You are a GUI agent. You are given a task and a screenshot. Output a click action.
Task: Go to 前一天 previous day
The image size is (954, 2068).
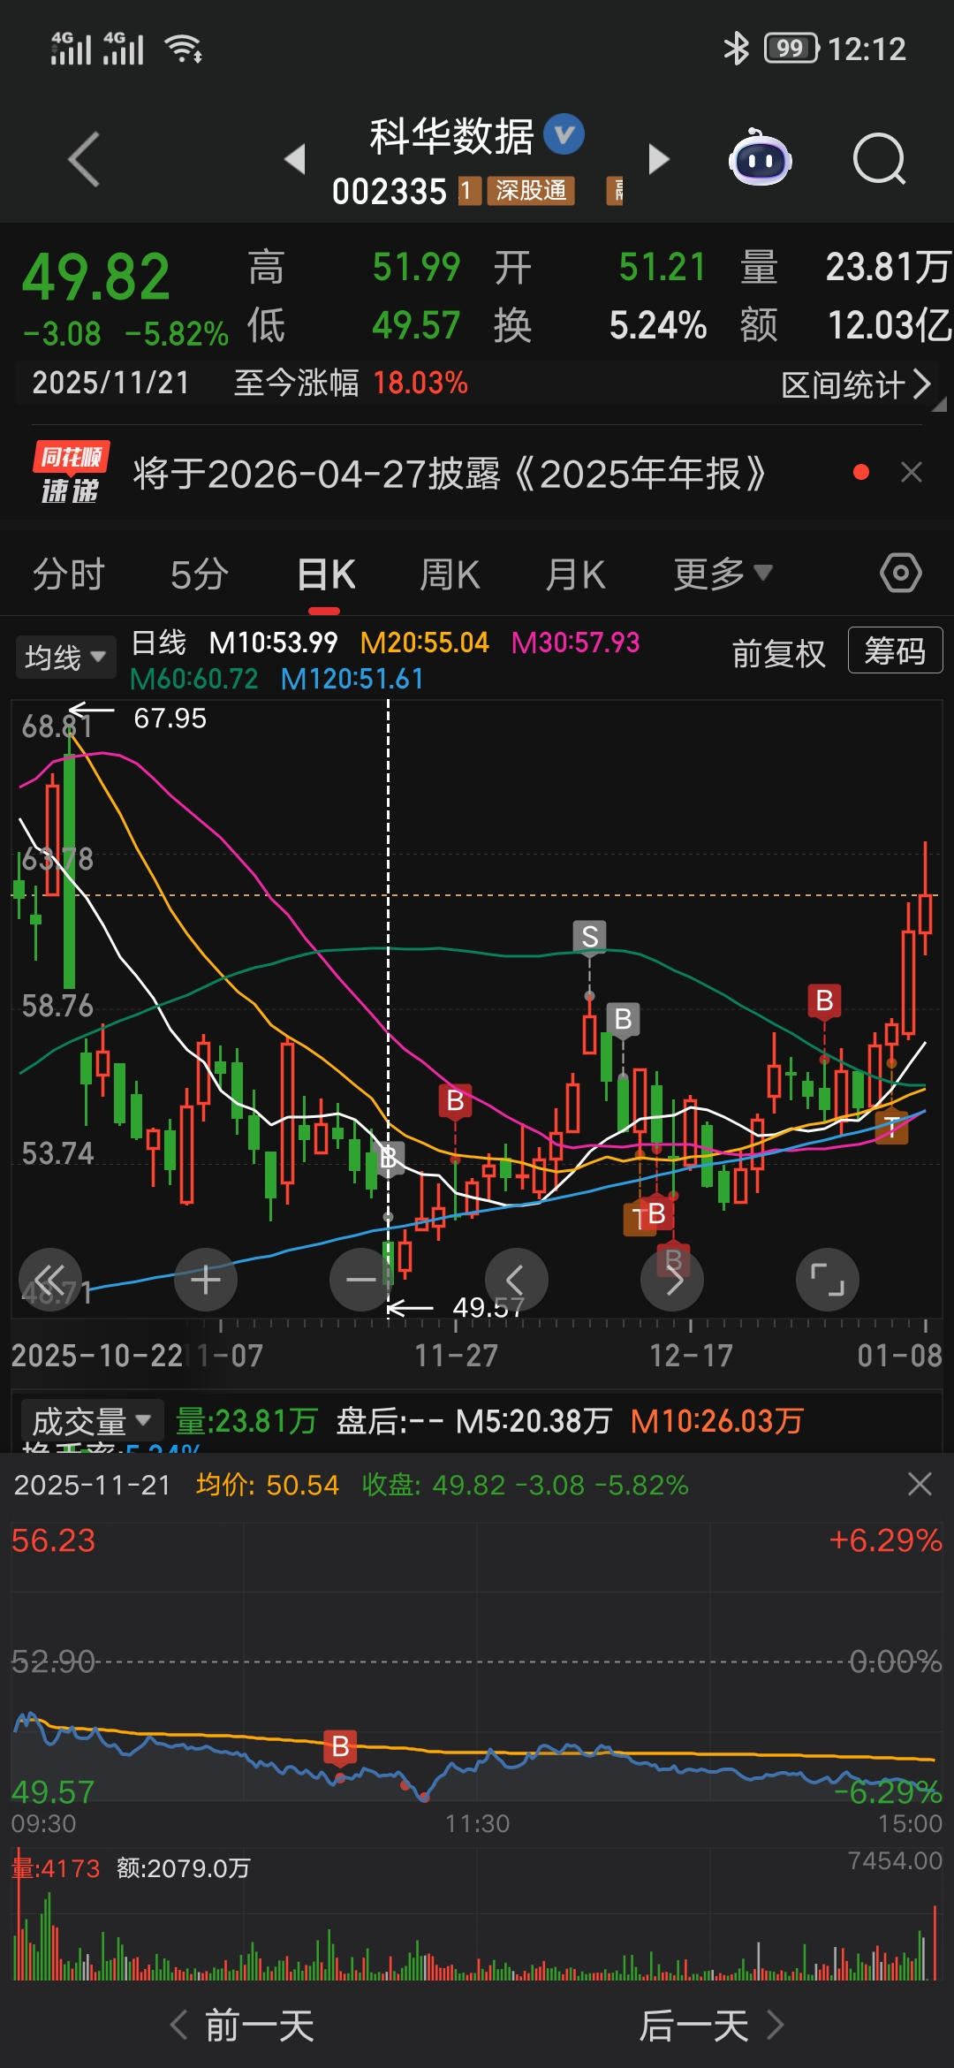242,2025
